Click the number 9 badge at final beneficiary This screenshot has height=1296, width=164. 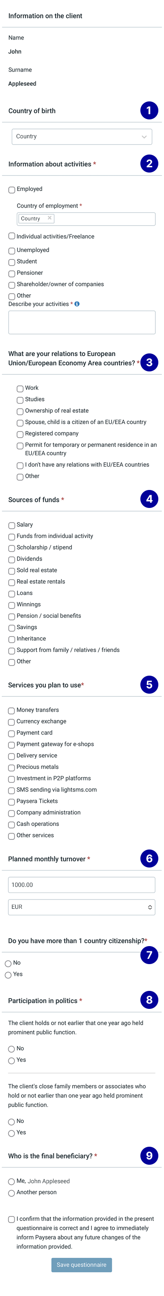pyautogui.click(x=149, y=1155)
